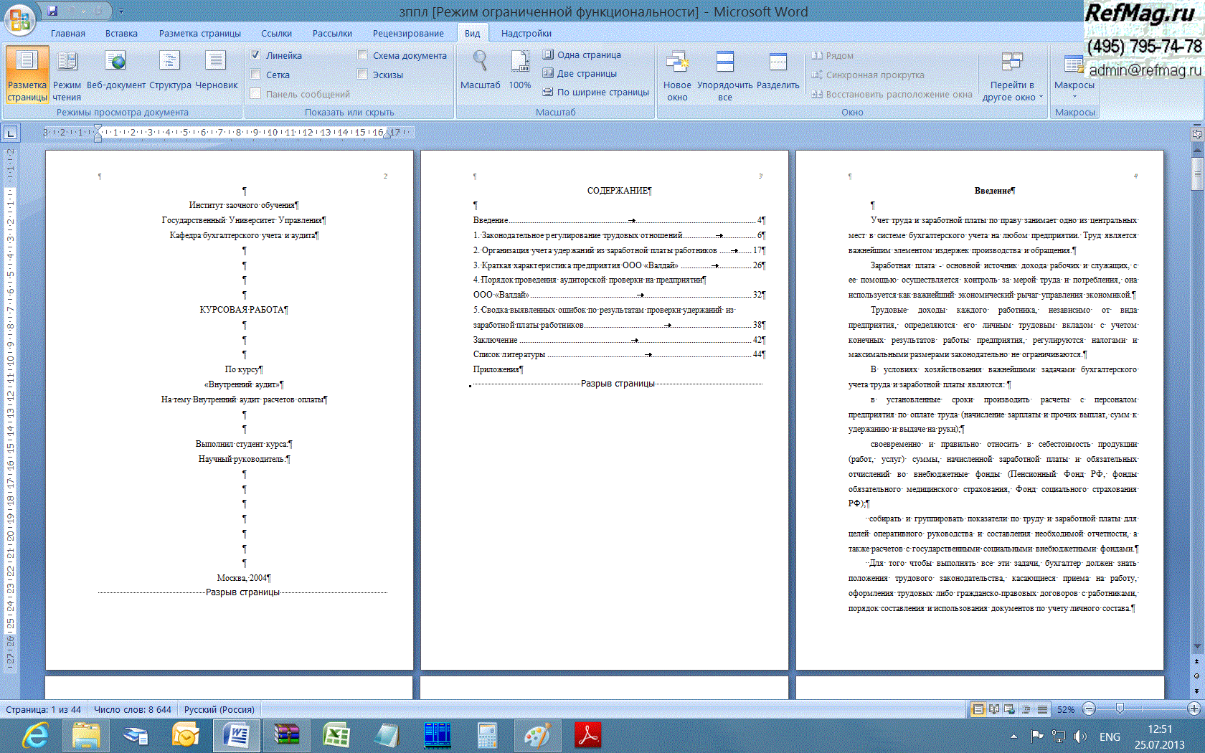
Task: Open Структура outline view
Action: (170, 70)
